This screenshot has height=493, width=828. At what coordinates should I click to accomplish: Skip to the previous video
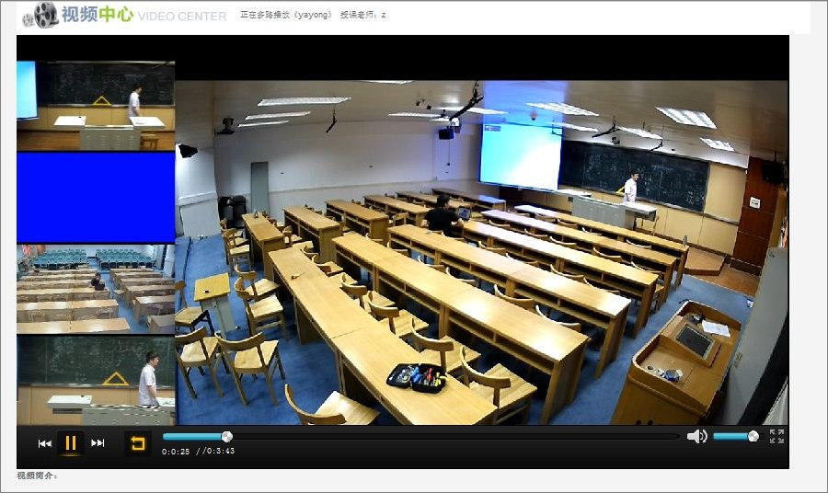pyautogui.click(x=45, y=443)
